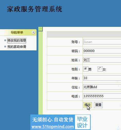Open 我的家政申请 menu item
The height and width of the screenshot is (130, 121).
coord(17,47)
